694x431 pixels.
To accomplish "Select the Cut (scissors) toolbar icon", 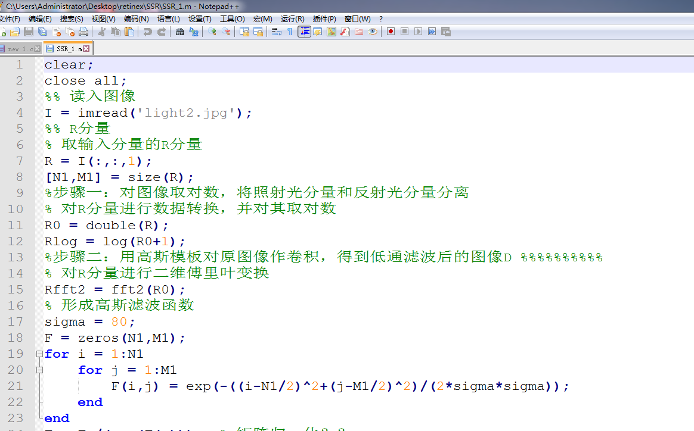I will point(103,32).
